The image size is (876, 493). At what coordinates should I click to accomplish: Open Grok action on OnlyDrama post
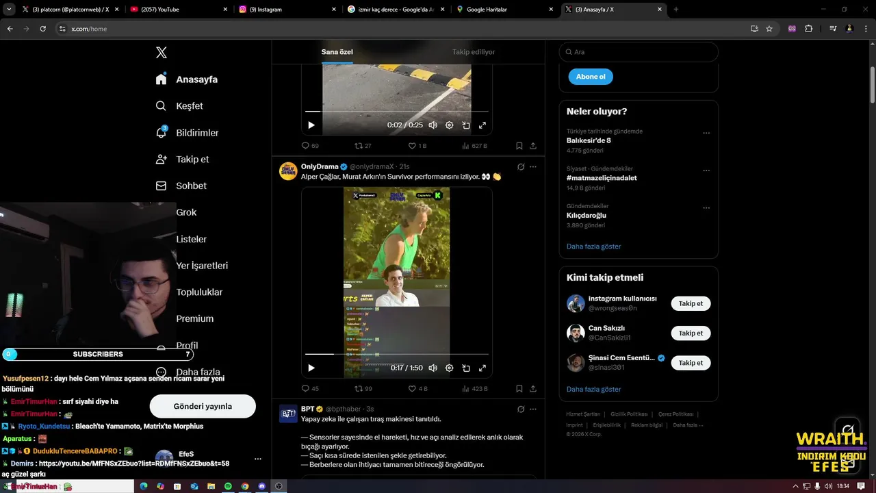point(521,166)
